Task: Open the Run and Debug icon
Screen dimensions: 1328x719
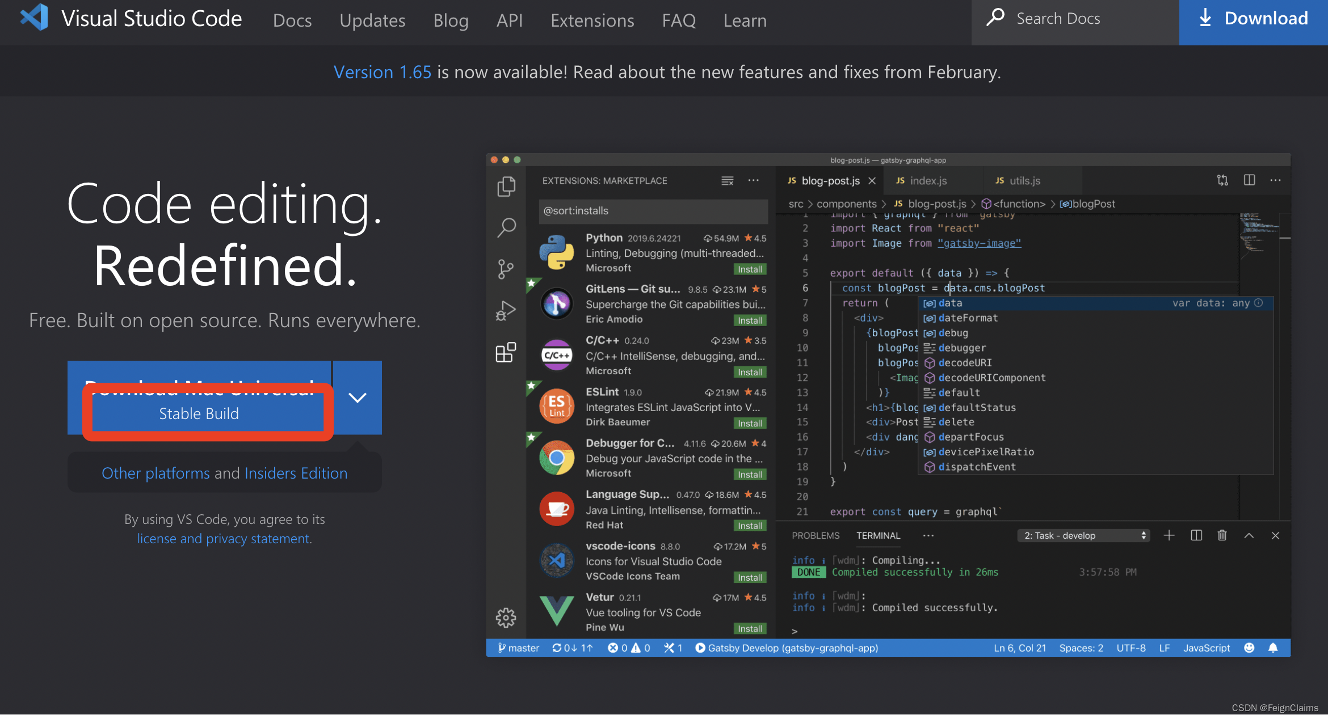Action: 506,311
